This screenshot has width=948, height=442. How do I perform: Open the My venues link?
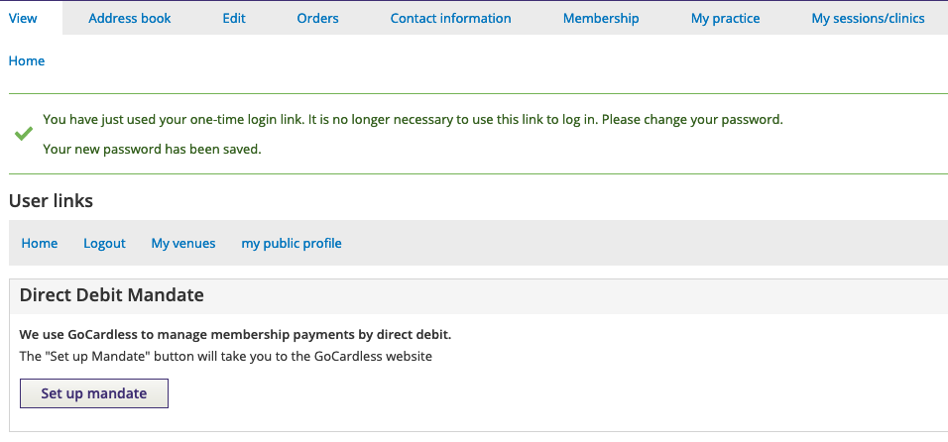(183, 244)
